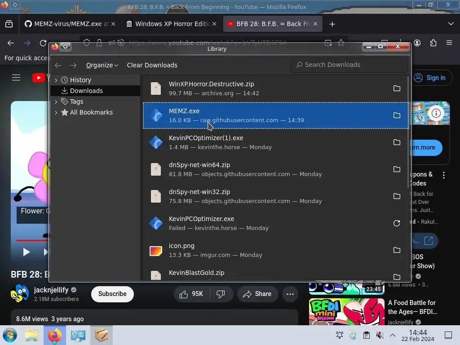The width and height of the screenshot is (460, 345).
Task: Select the KevinPCOptimizer(1).exe download entry
Action: click(x=276, y=142)
